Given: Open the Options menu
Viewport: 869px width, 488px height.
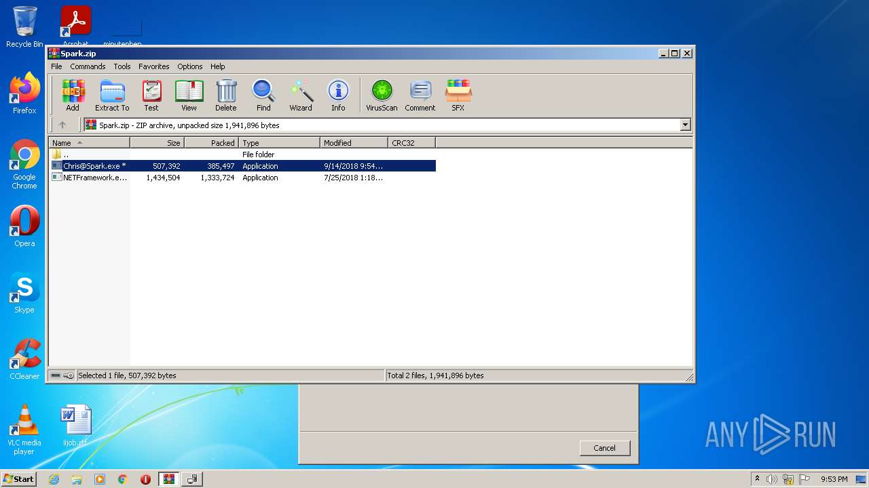Looking at the screenshot, I should point(190,66).
